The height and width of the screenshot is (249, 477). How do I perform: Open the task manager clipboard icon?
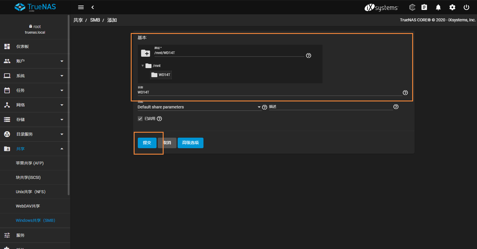(424, 7)
